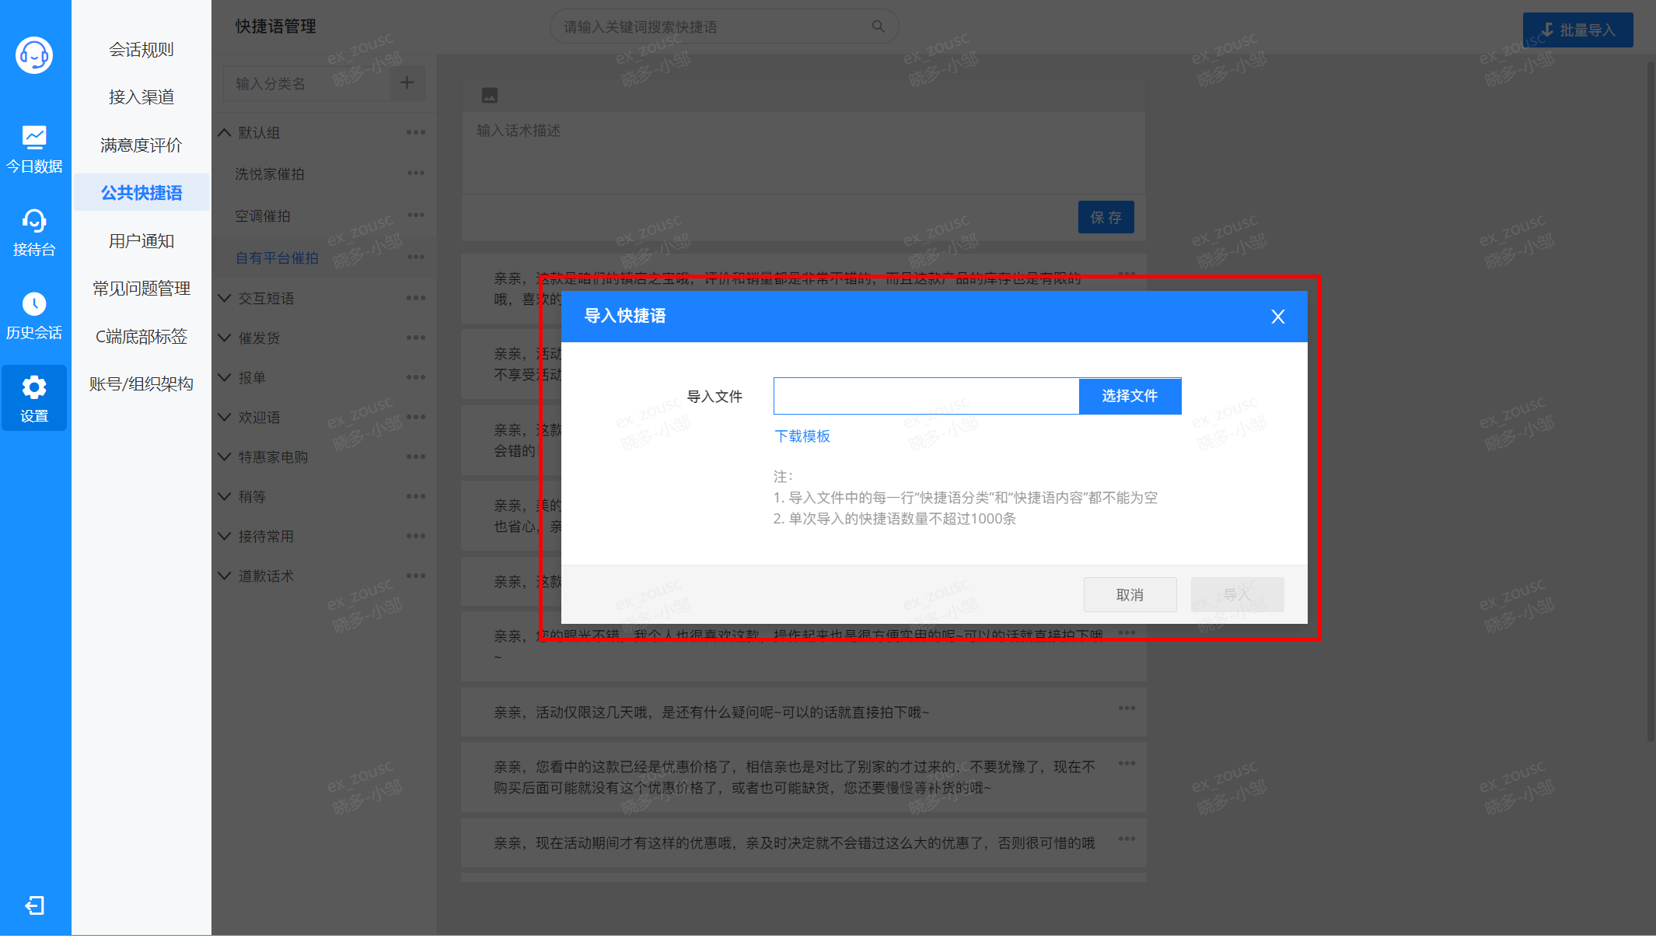Open more options for 洗悦家催拍
The image size is (1656, 942).
coord(415,173)
